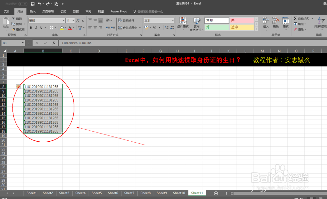Click the new sheet plus button
327x199 pixels.
coord(216,193)
